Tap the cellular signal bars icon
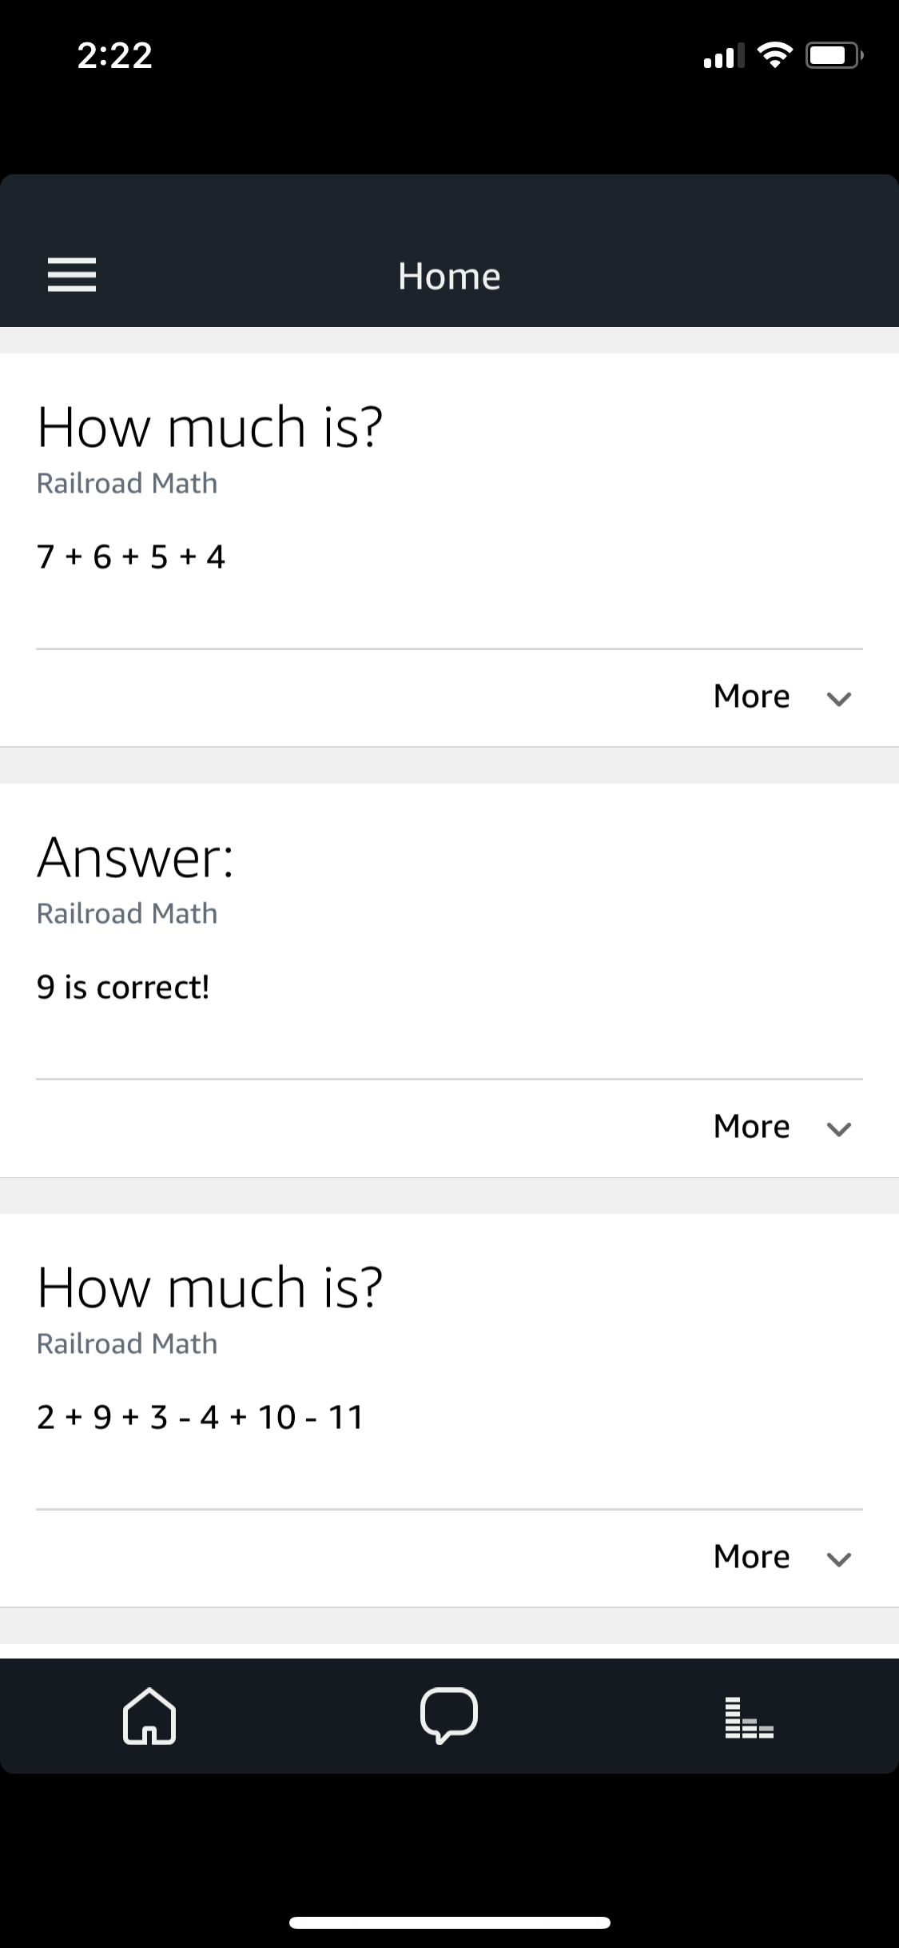Image resolution: width=899 pixels, height=1948 pixels. click(724, 55)
